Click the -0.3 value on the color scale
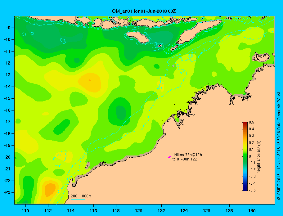The image size is (283, 216). (x=252, y=177)
